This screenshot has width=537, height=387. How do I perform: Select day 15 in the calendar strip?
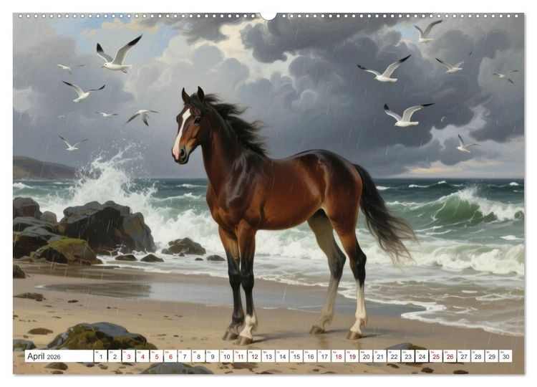tap(296, 355)
